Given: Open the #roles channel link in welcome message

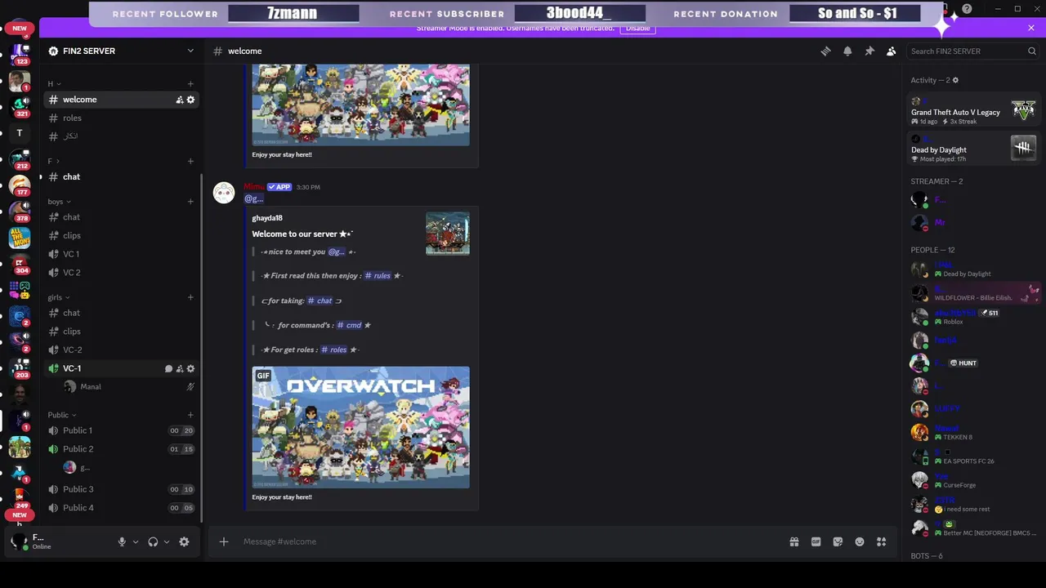Looking at the screenshot, I should (333, 350).
